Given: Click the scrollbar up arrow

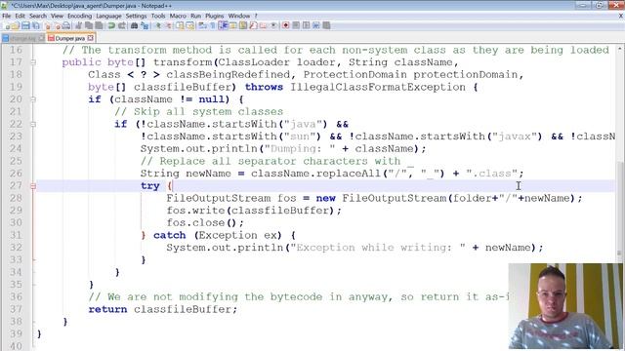Looking at the screenshot, I should click(x=620, y=48).
